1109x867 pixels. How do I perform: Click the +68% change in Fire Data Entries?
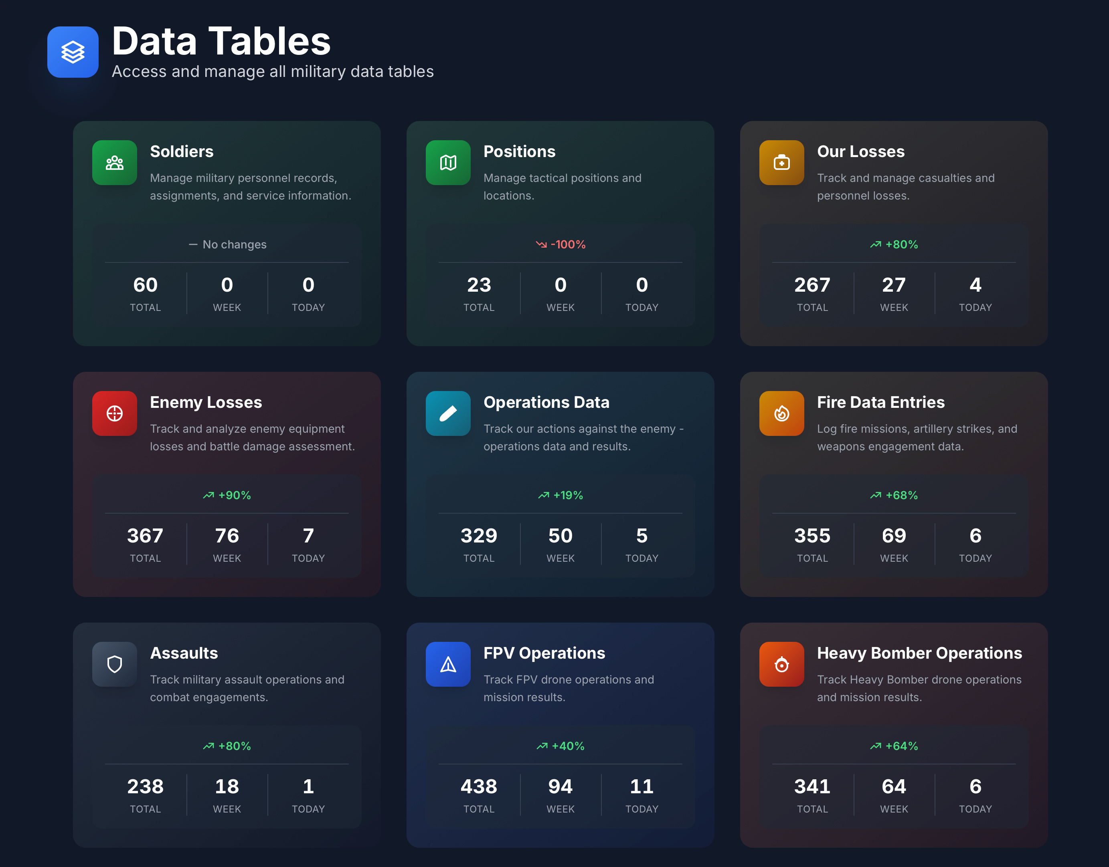click(x=902, y=495)
